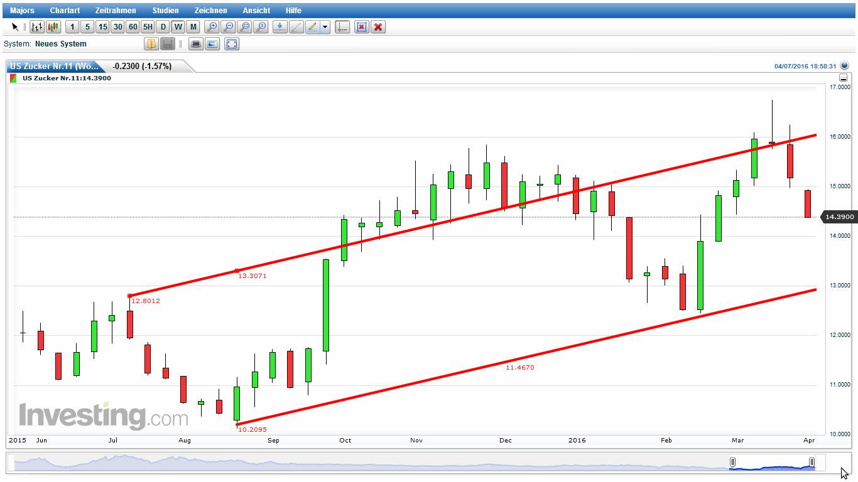This screenshot has height=482, width=858.
Task: Open the Studien menu
Action: 165,11
